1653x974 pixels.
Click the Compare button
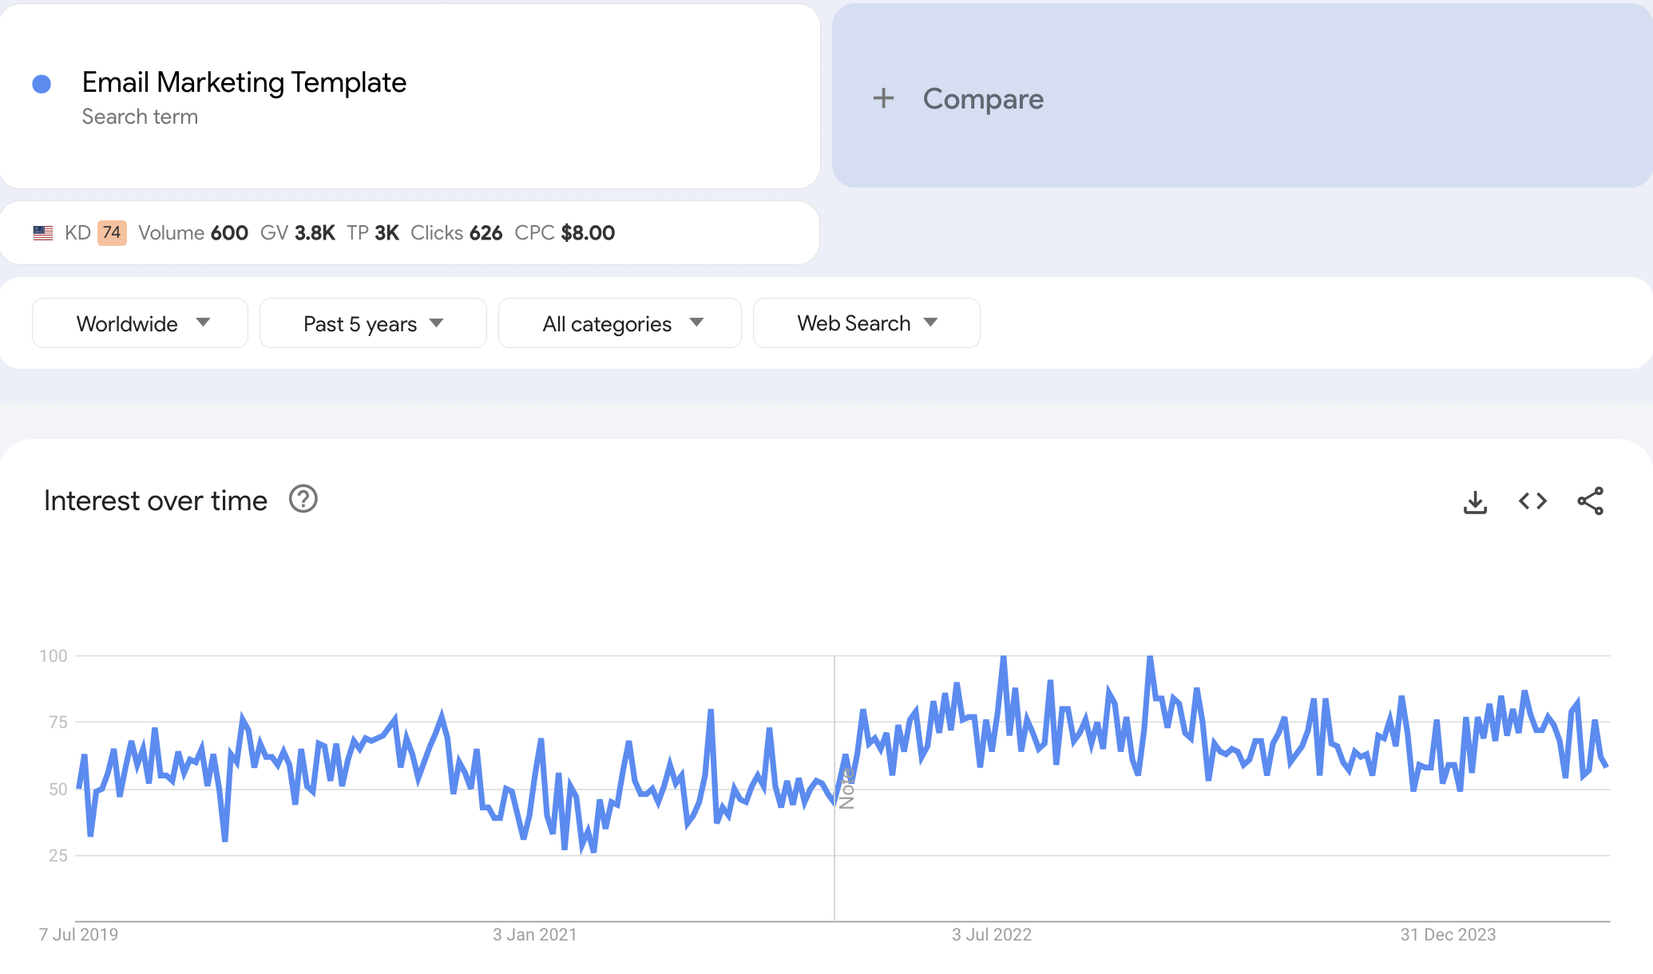982,99
